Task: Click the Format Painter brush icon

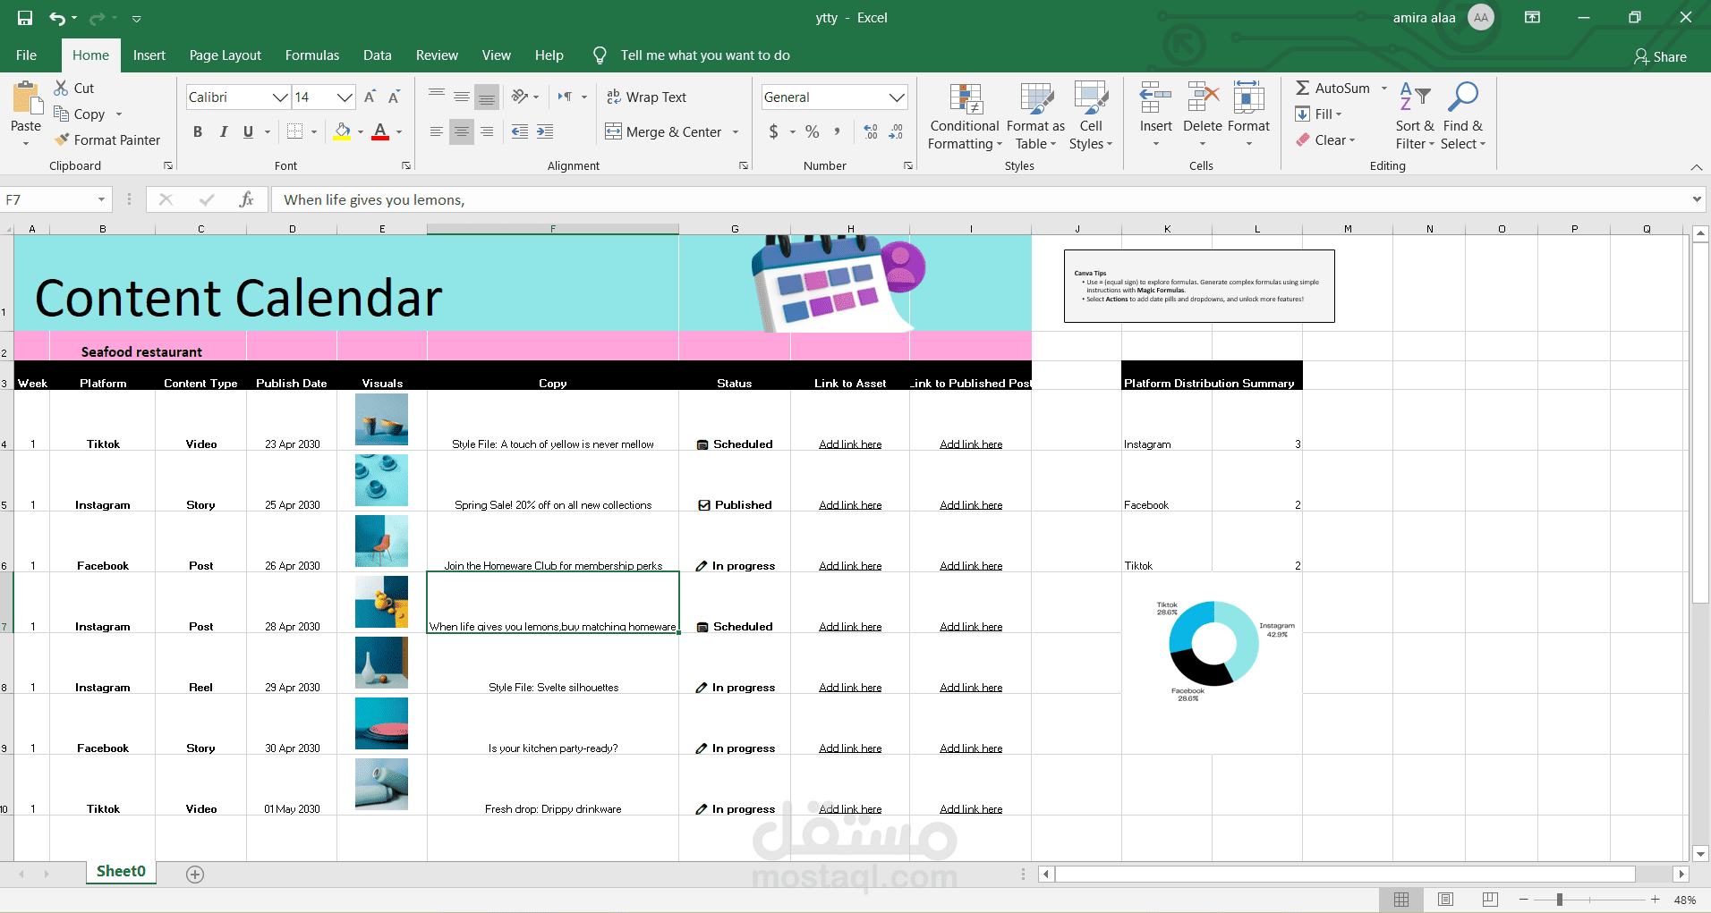Action: [x=62, y=139]
